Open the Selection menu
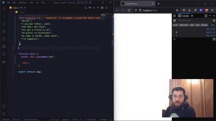Image resolution: width=216 pixels, height=121 pixels. pyautogui.click(x=23, y=3)
